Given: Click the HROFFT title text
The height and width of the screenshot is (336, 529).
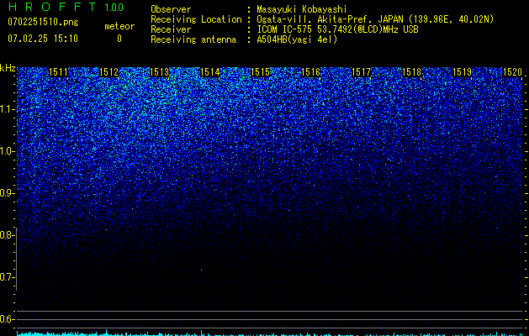Looking at the screenshot, I should pyautogui.click(x=52, y=7).
